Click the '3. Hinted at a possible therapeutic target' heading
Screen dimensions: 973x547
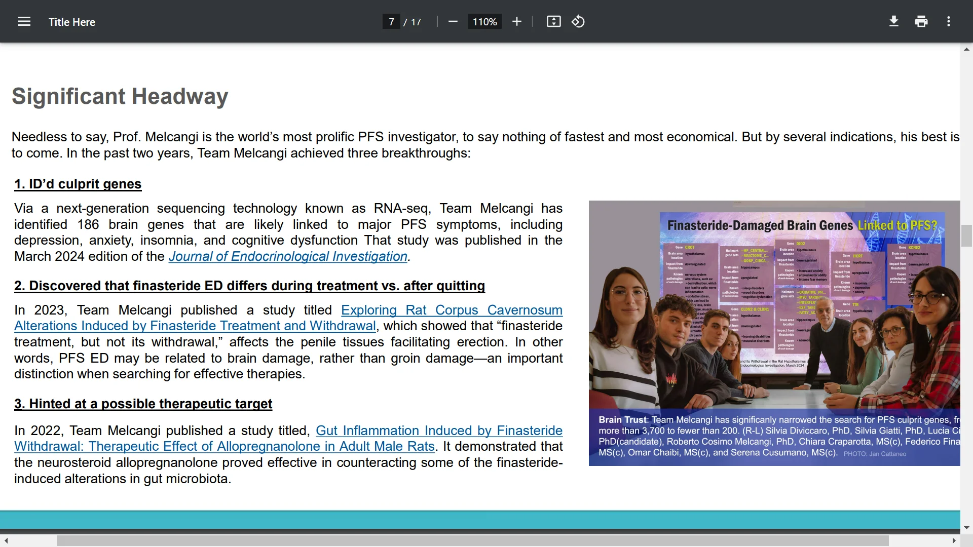pos(143,404)
